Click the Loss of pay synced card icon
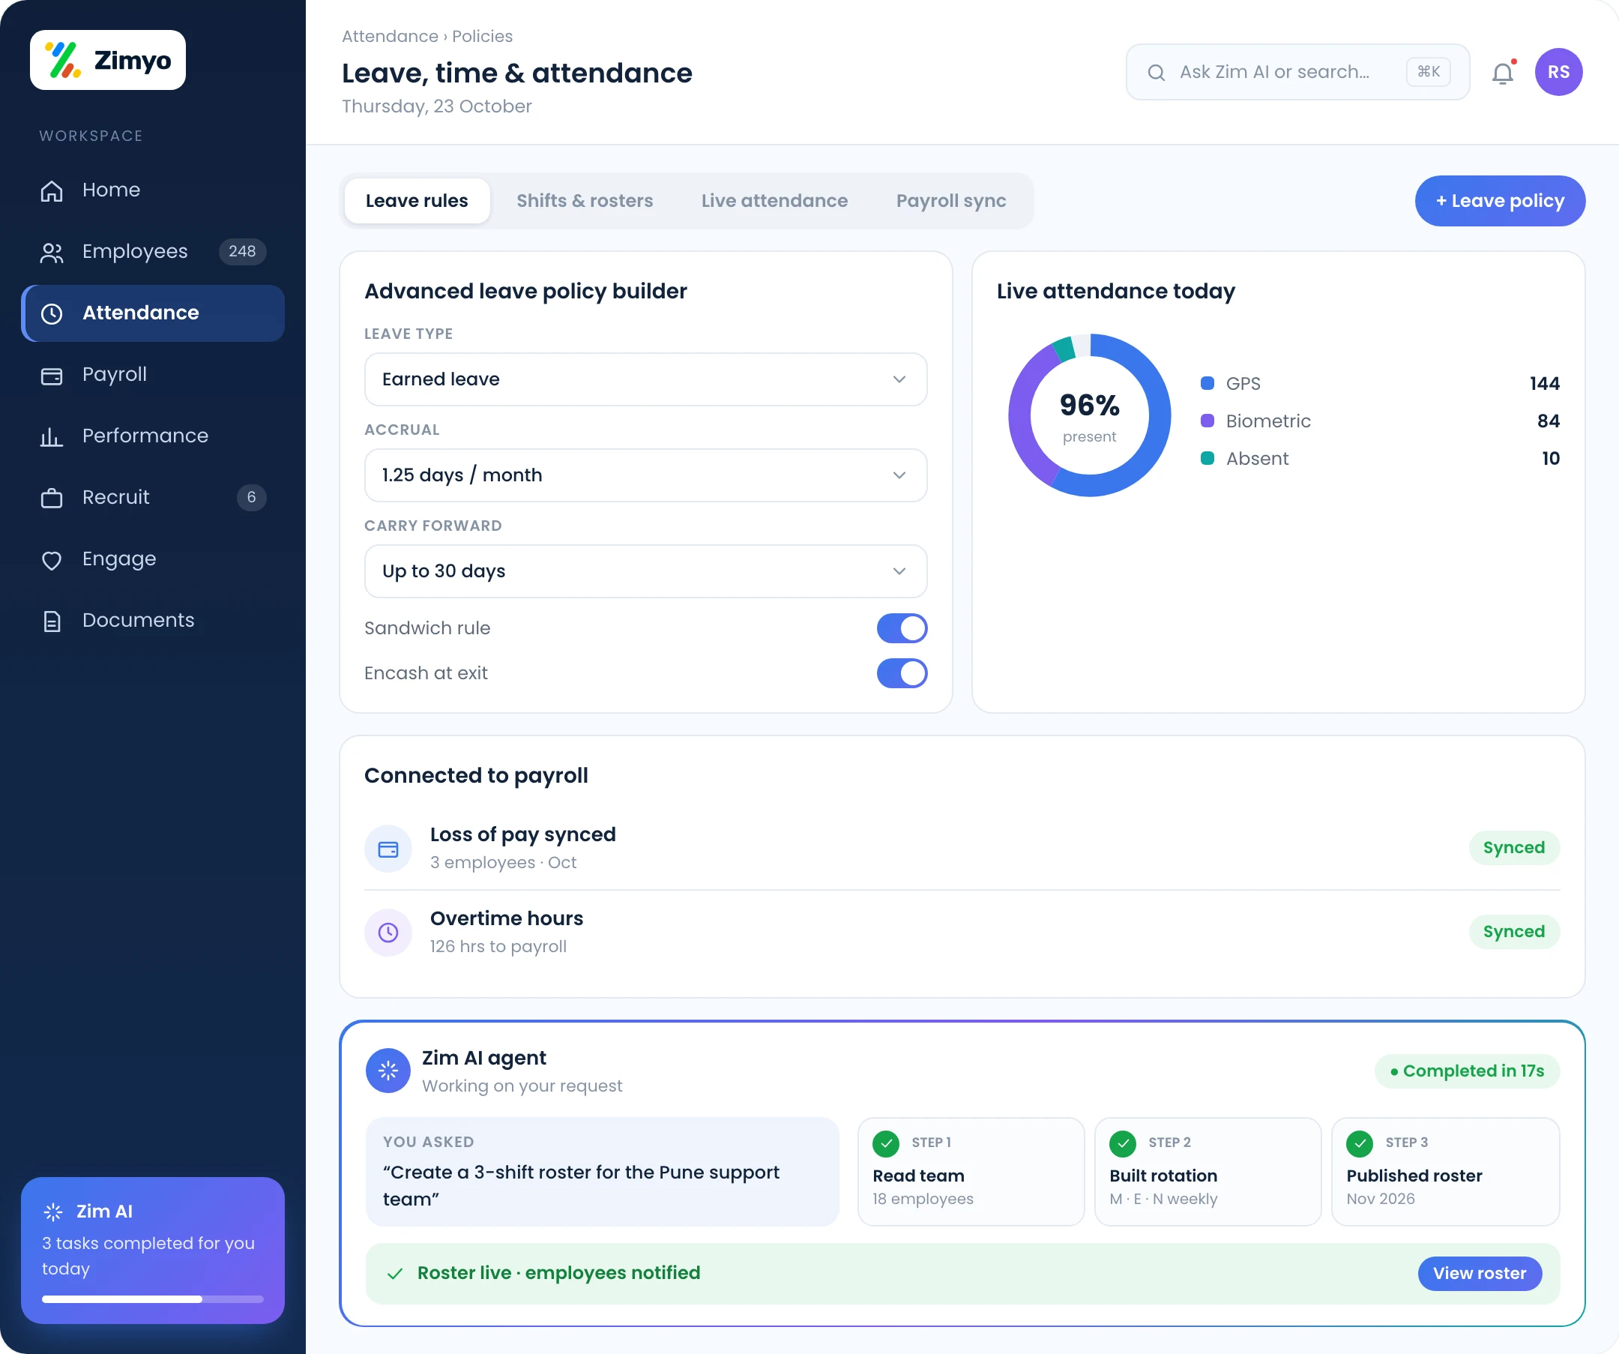This screenshot has width=1619, height=1354. coord(388,849)
